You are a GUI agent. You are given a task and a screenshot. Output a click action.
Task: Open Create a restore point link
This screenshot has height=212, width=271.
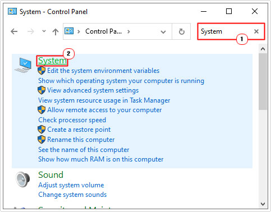pyautogui.click(x=79, y=130)
